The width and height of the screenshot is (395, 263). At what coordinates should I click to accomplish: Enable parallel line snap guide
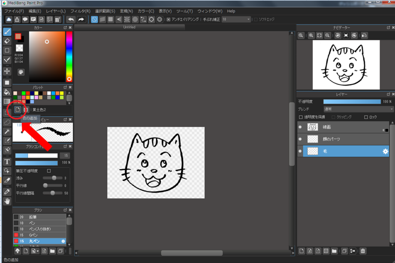pyautogui.click(x=103, y=19)
